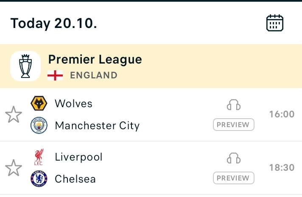
Task: Open the Manchester City team name
Action: click(x=97, y=126)
